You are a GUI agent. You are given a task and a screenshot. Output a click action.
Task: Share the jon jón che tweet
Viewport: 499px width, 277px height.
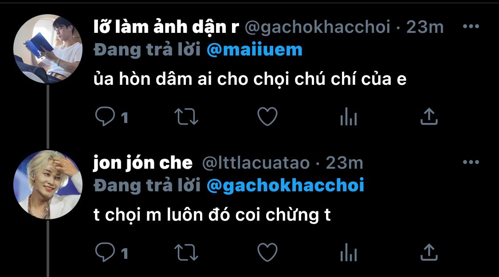pos(429,253)
